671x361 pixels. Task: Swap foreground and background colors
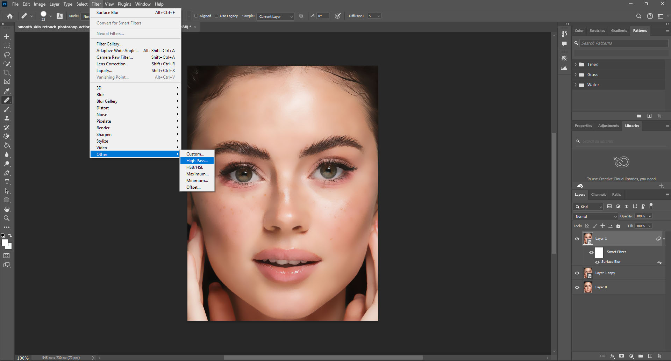pyautogui.click(x=10, y=236)
